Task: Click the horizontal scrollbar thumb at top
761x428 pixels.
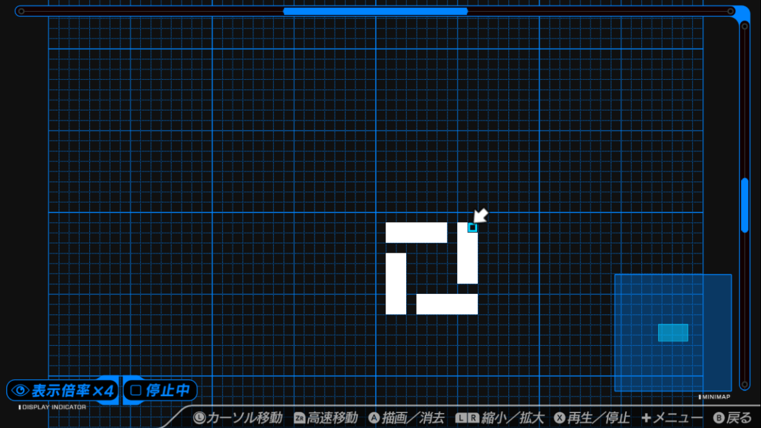Action: click(x=375, y=11)
